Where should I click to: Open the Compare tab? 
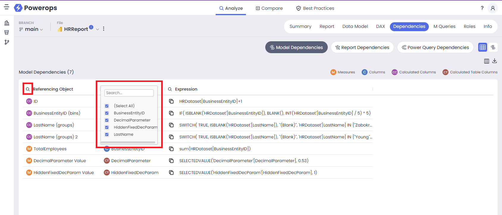[x=269, y=8]
